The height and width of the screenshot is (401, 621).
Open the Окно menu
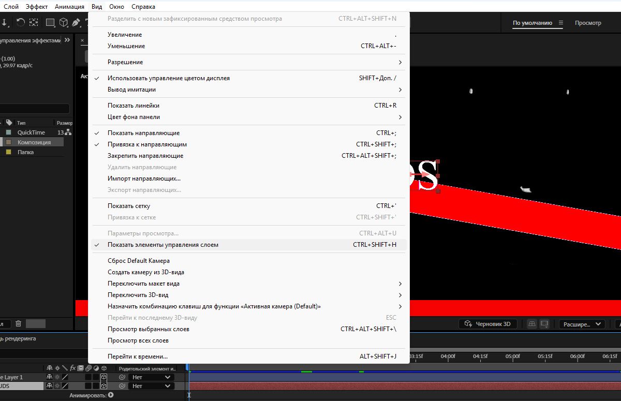[x=117, y=7]
